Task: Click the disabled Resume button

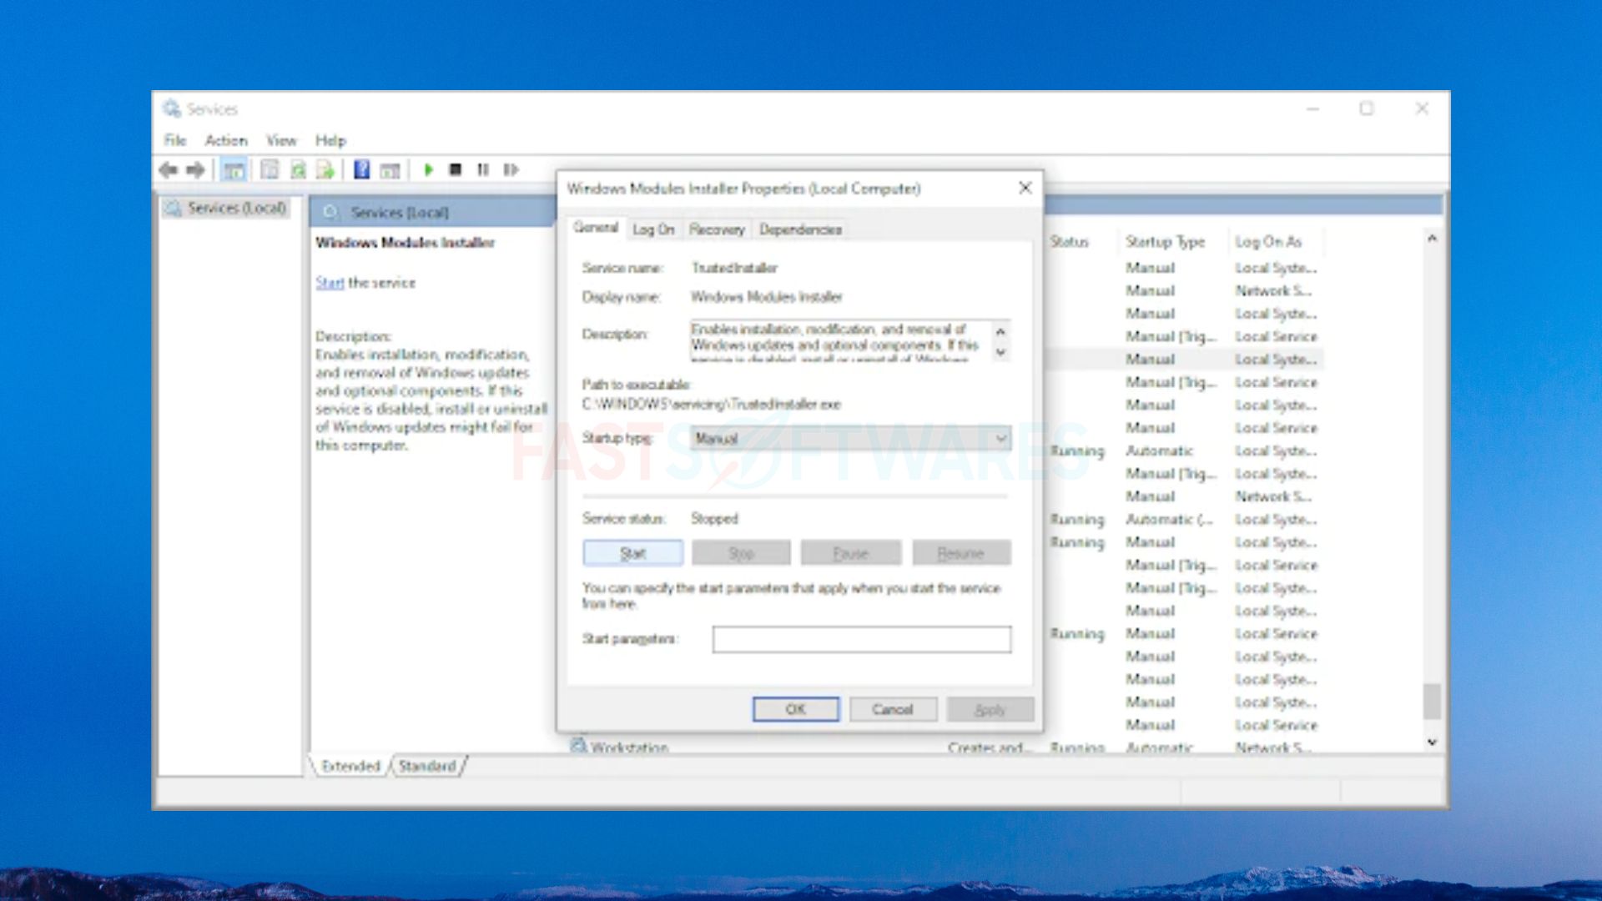Action: [961, 553]
